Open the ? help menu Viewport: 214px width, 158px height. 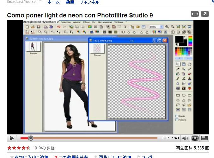tap(126, 22)
